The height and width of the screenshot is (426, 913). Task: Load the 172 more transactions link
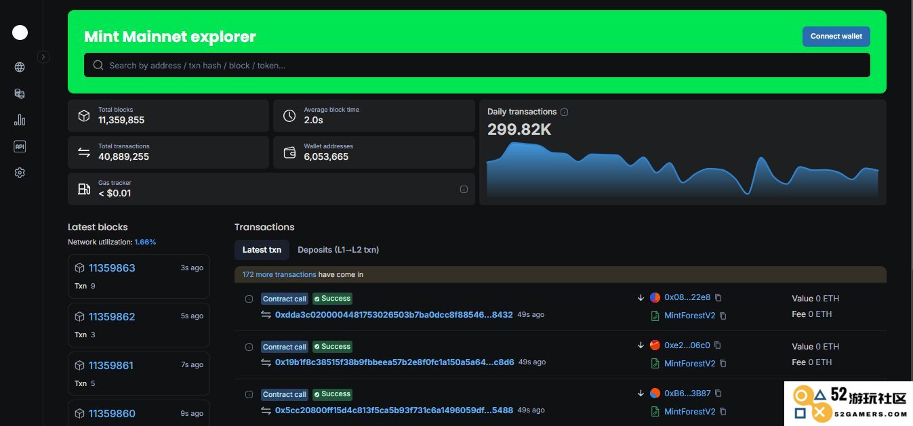[x=279, y=274]
